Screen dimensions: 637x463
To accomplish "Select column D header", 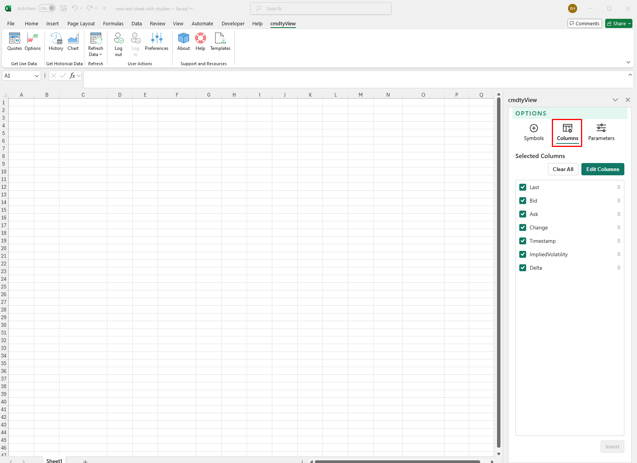I will 120,95.
